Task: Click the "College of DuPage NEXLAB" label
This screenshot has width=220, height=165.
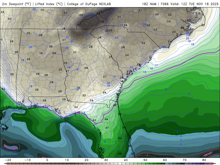Action: click(89, 4)
